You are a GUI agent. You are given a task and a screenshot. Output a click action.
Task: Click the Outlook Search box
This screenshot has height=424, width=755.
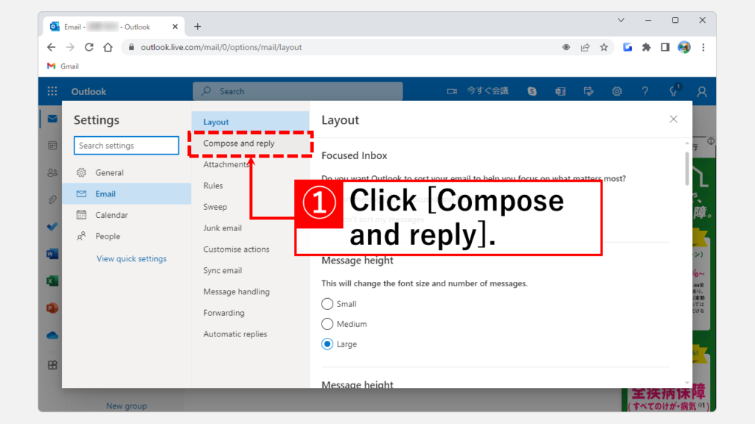click(x=298, y=91)
